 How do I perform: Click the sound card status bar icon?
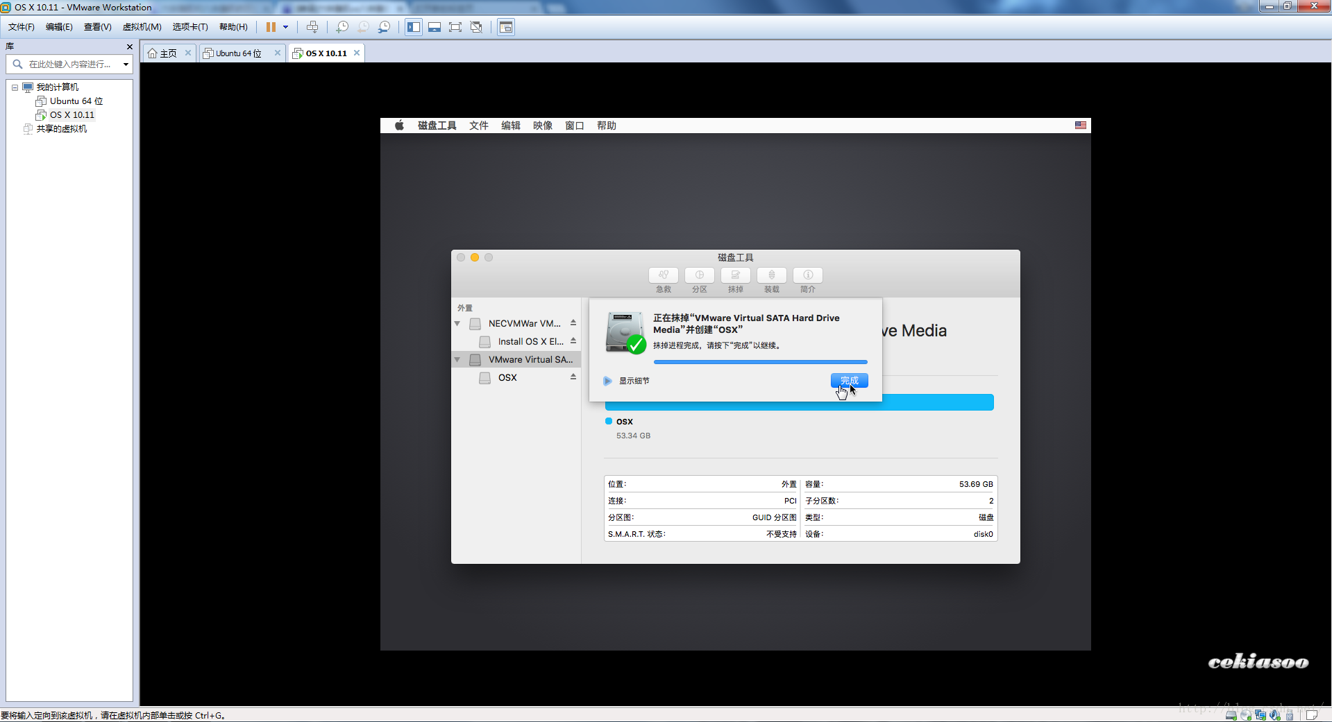coord(1275,715)
